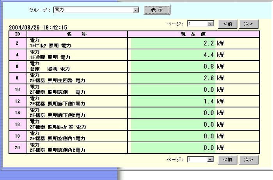Click the グループ: label
273x180 pixels.
pyautogui.click(x=39, y=10)
